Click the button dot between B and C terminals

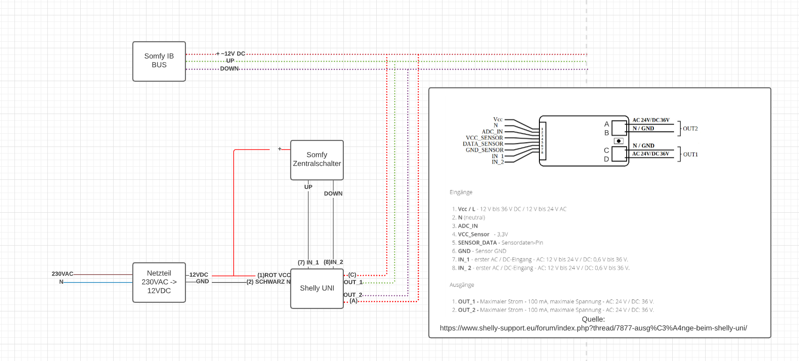619,141
